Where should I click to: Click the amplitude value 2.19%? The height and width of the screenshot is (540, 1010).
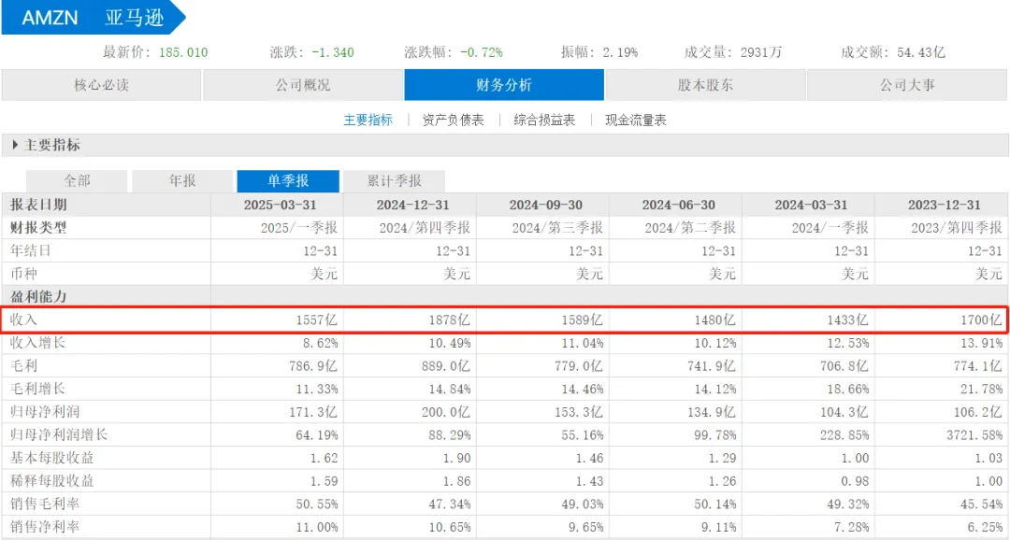pos(620,52)
